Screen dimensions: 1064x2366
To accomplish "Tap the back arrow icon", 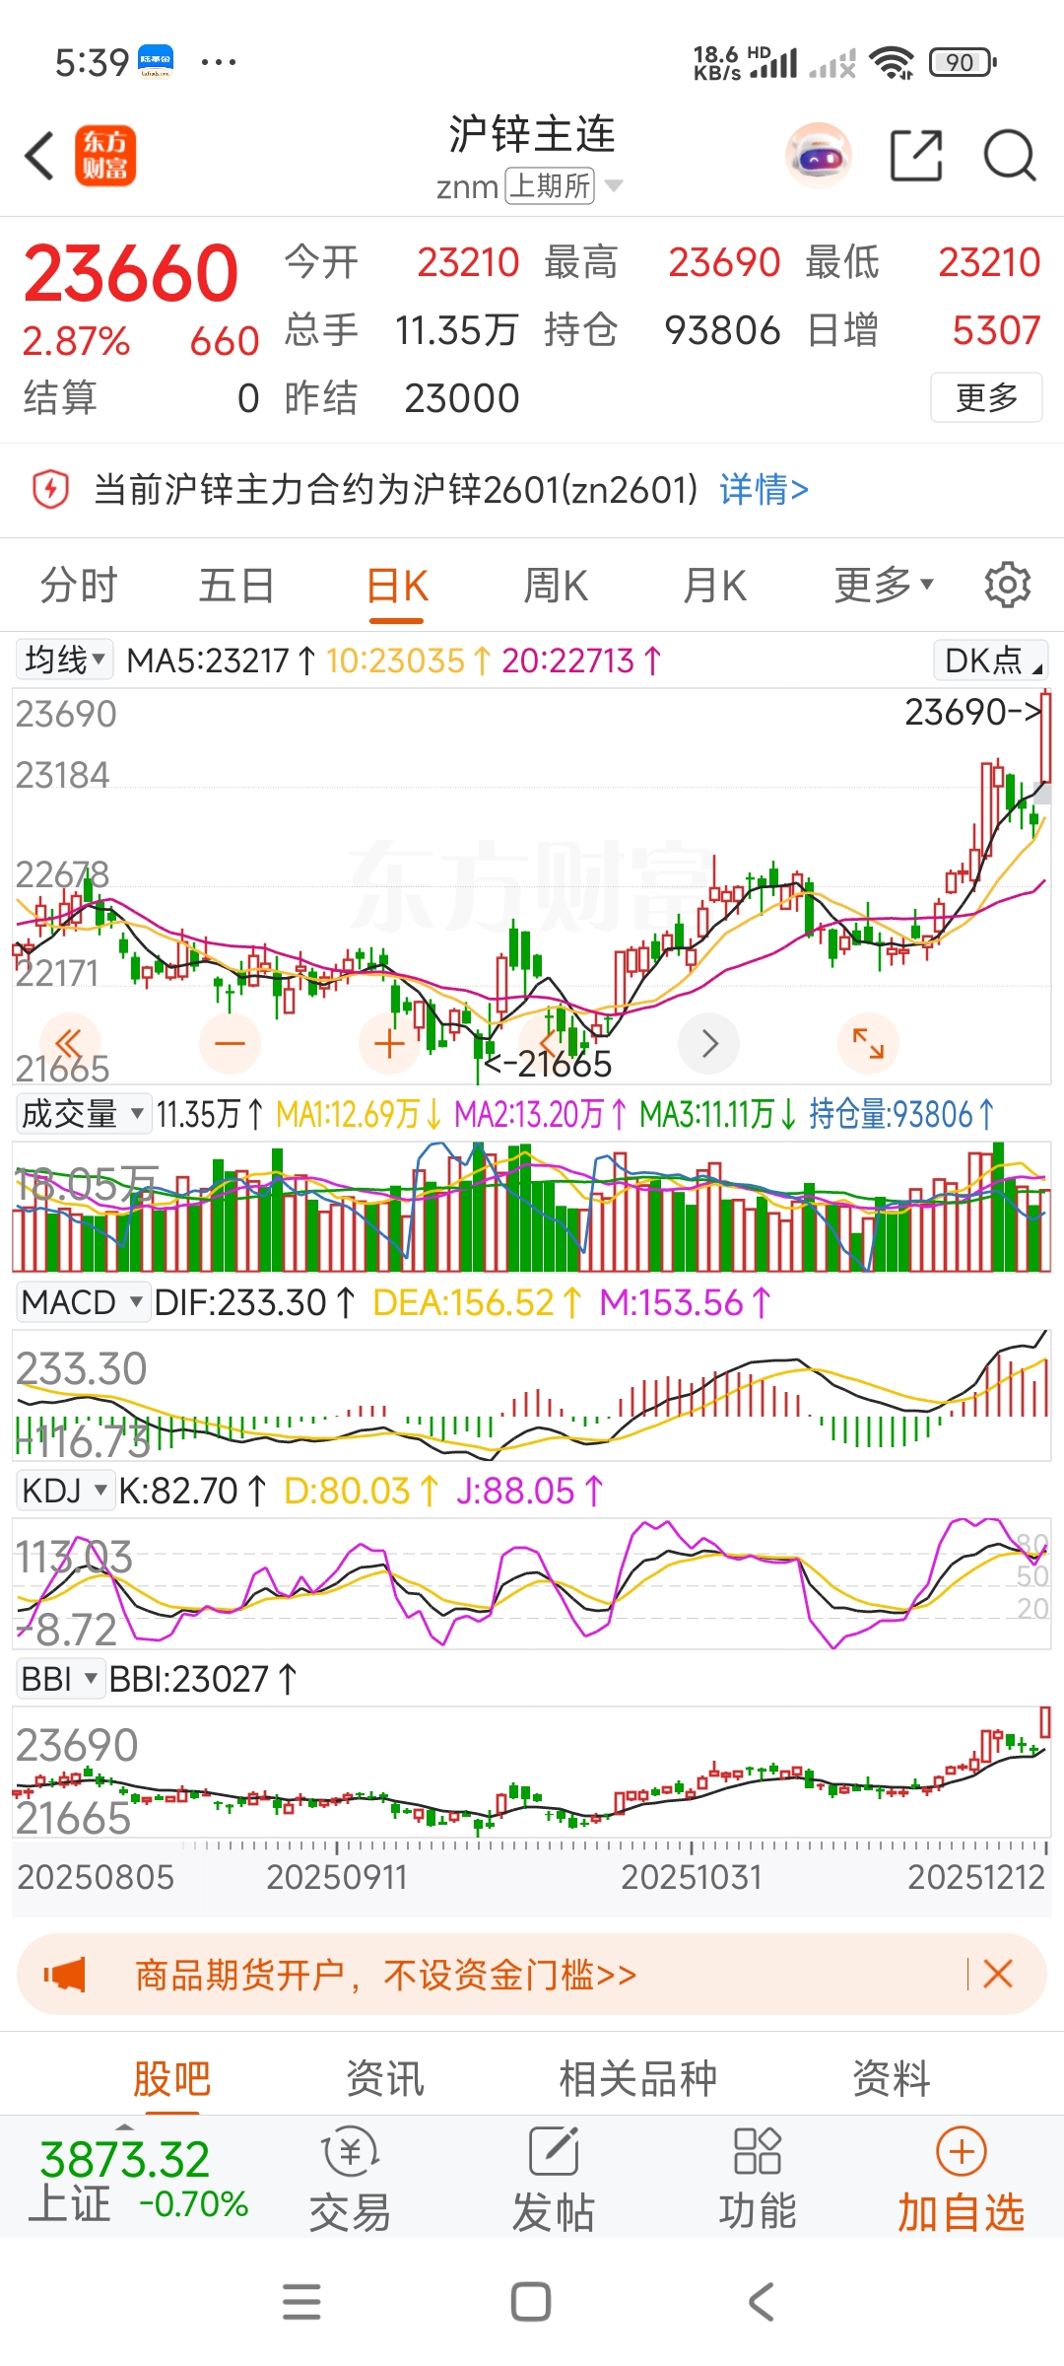I will click(39, 156).
